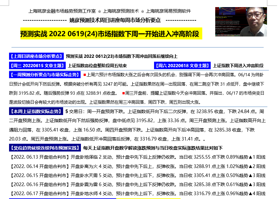Click the text '开盘卦离为火 4 爻动'
This screenshot has width=278, height=199.
91,166
